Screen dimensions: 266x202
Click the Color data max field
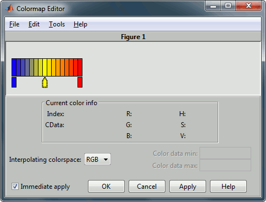225,165
